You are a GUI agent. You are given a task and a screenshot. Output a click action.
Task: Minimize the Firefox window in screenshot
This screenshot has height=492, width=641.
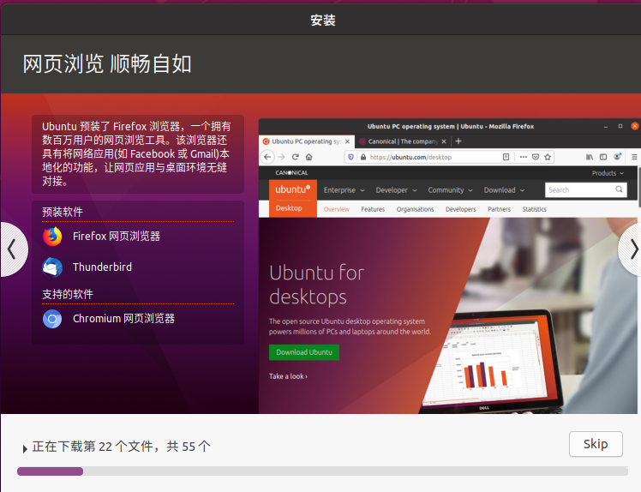pyautogui.click(x=606, y=126)
